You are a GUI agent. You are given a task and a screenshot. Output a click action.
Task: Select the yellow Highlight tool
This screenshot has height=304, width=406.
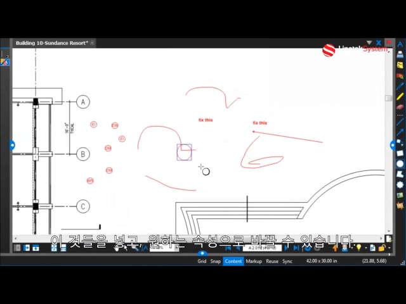(x=400, y=97)
